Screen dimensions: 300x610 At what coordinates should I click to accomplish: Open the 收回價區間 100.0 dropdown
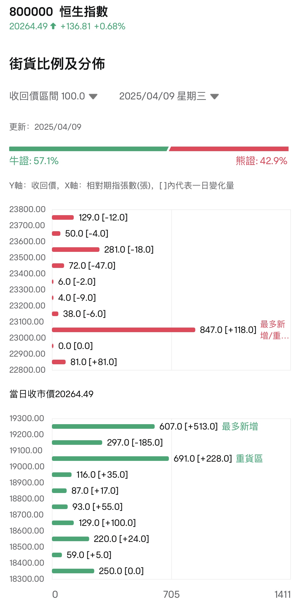click(x=53, y=96)
